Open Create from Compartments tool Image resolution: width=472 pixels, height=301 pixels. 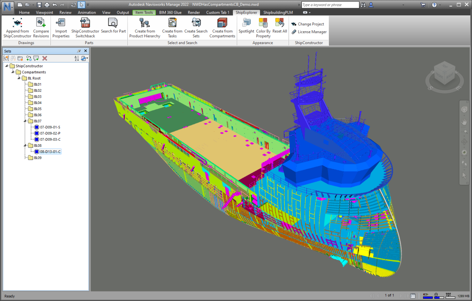(x=222, y=27)
